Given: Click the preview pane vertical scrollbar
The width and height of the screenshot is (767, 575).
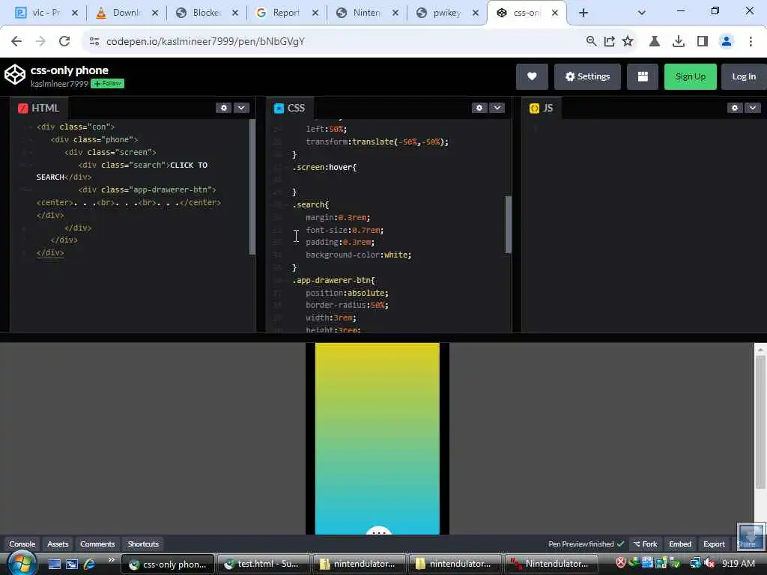Looking at the screenshot, I should coord(760,422).
